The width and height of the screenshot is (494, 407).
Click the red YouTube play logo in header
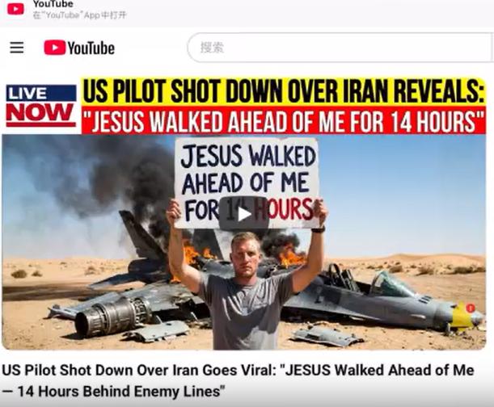pos(54,48)
